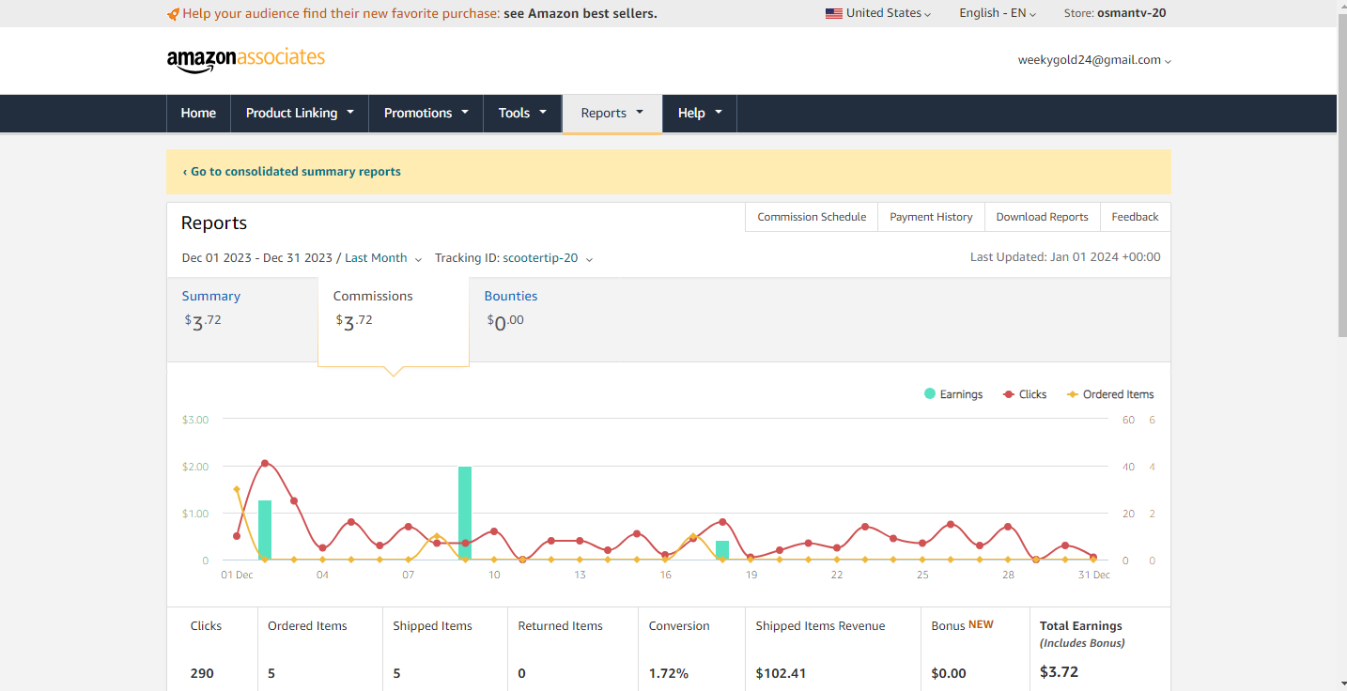Click the tallest green earnings bar
The width and height of the screenshot is (1347, 691).
[x=465, y=514]
